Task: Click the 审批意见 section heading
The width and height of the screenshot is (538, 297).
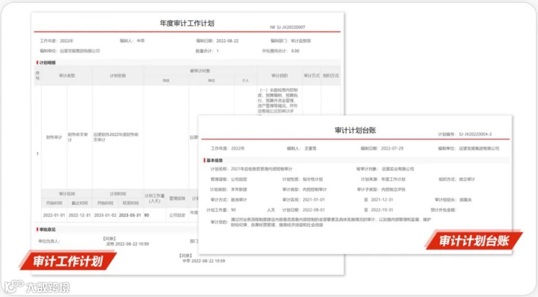Action: coord(47,229)
